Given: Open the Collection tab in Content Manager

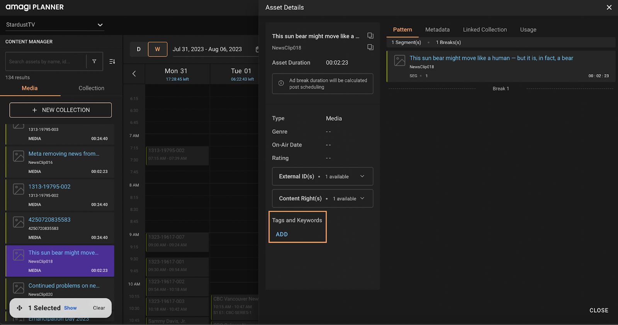Looking at the screenshot, I should point(92,88).
